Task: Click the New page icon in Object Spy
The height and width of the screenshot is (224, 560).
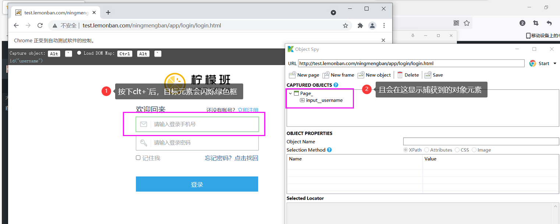Action: (292, 75)
